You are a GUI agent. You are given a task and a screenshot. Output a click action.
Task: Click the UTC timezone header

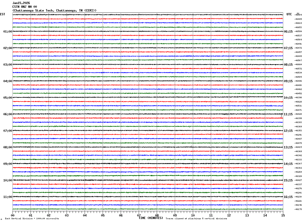pyautogui.click(x=289, y=14)
